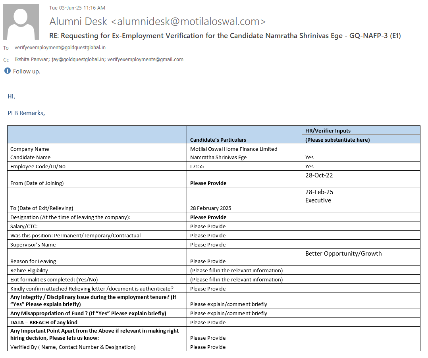Click fill-in text in Rehire Eligibility row

pos(236,270)
